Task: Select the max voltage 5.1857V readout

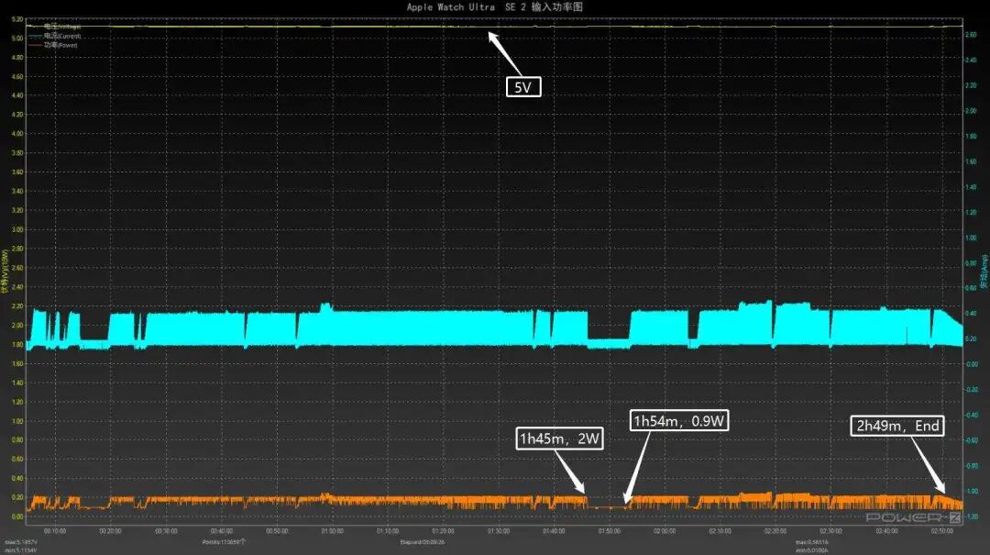Action: 21,542
